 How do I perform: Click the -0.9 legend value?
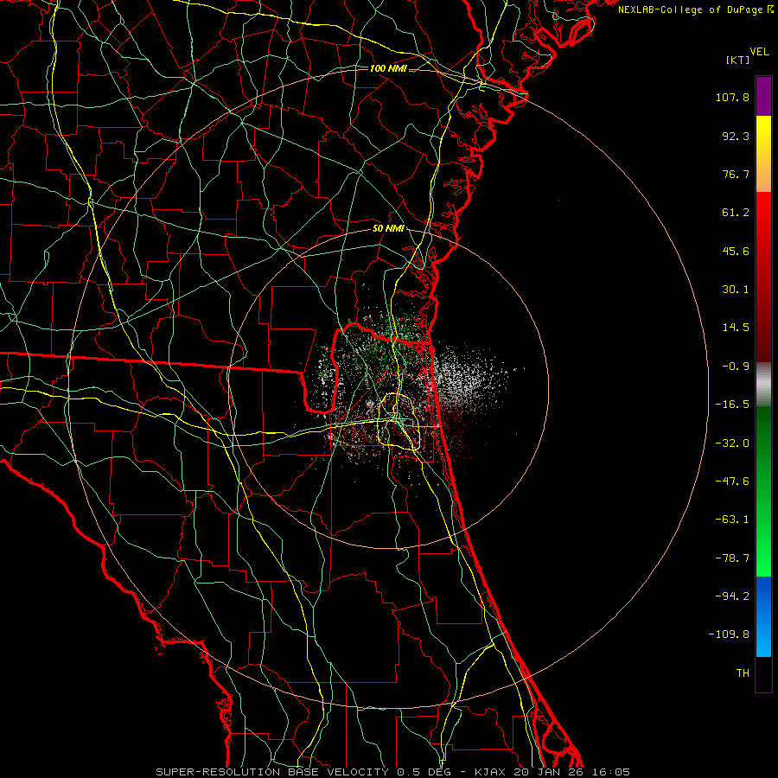point(736,367)
